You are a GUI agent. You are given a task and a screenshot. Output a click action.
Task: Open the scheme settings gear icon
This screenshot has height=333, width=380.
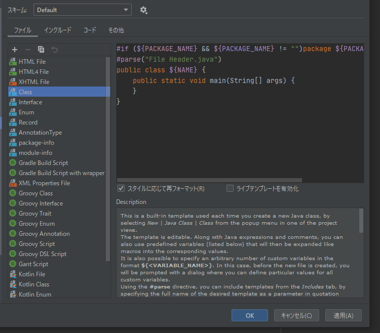pyautogui.click(x=143, y=10)
